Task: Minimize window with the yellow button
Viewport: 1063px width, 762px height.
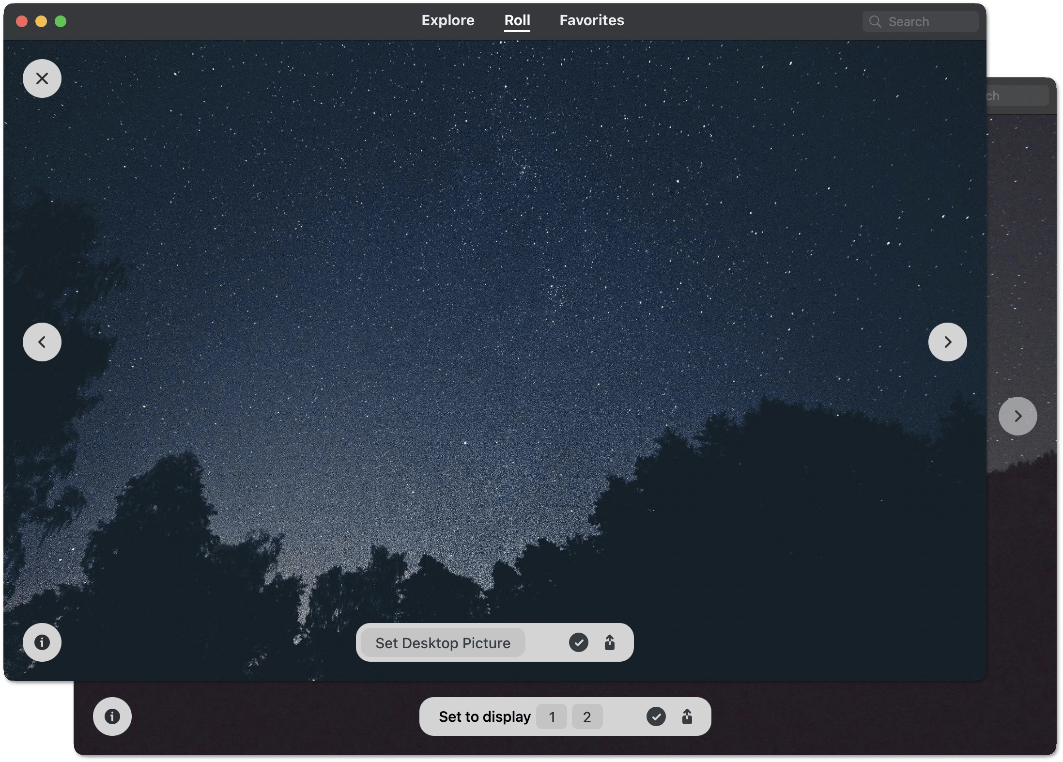Action: [41, 21]
